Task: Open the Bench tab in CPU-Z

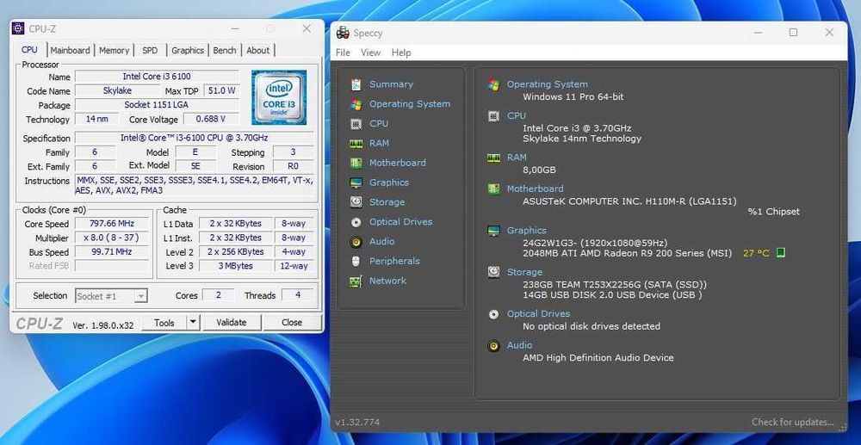Action: [x=225, y=50]
